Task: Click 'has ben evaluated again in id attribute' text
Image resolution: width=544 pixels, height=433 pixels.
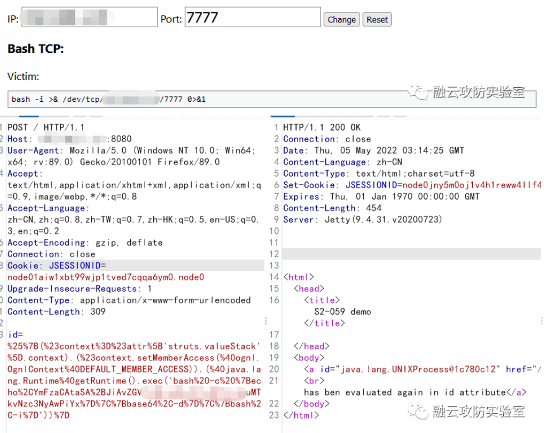Action: (x=405, y=392)
